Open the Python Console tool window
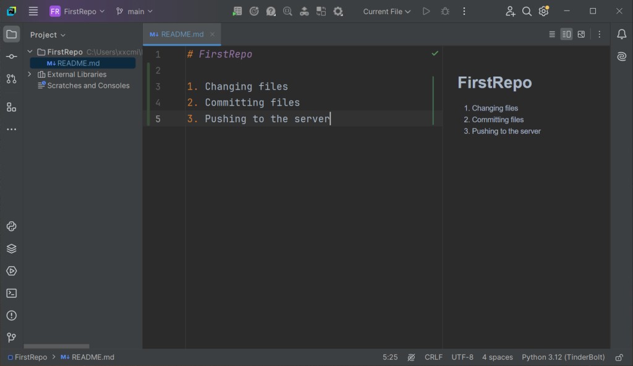The image size is (633, 366). [11, 227]
